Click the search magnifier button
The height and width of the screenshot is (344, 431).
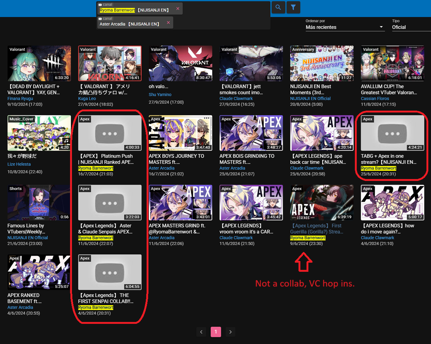tap(278, 7)
